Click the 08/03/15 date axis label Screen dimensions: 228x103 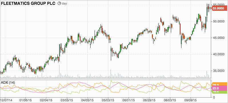tap(170, 100)
